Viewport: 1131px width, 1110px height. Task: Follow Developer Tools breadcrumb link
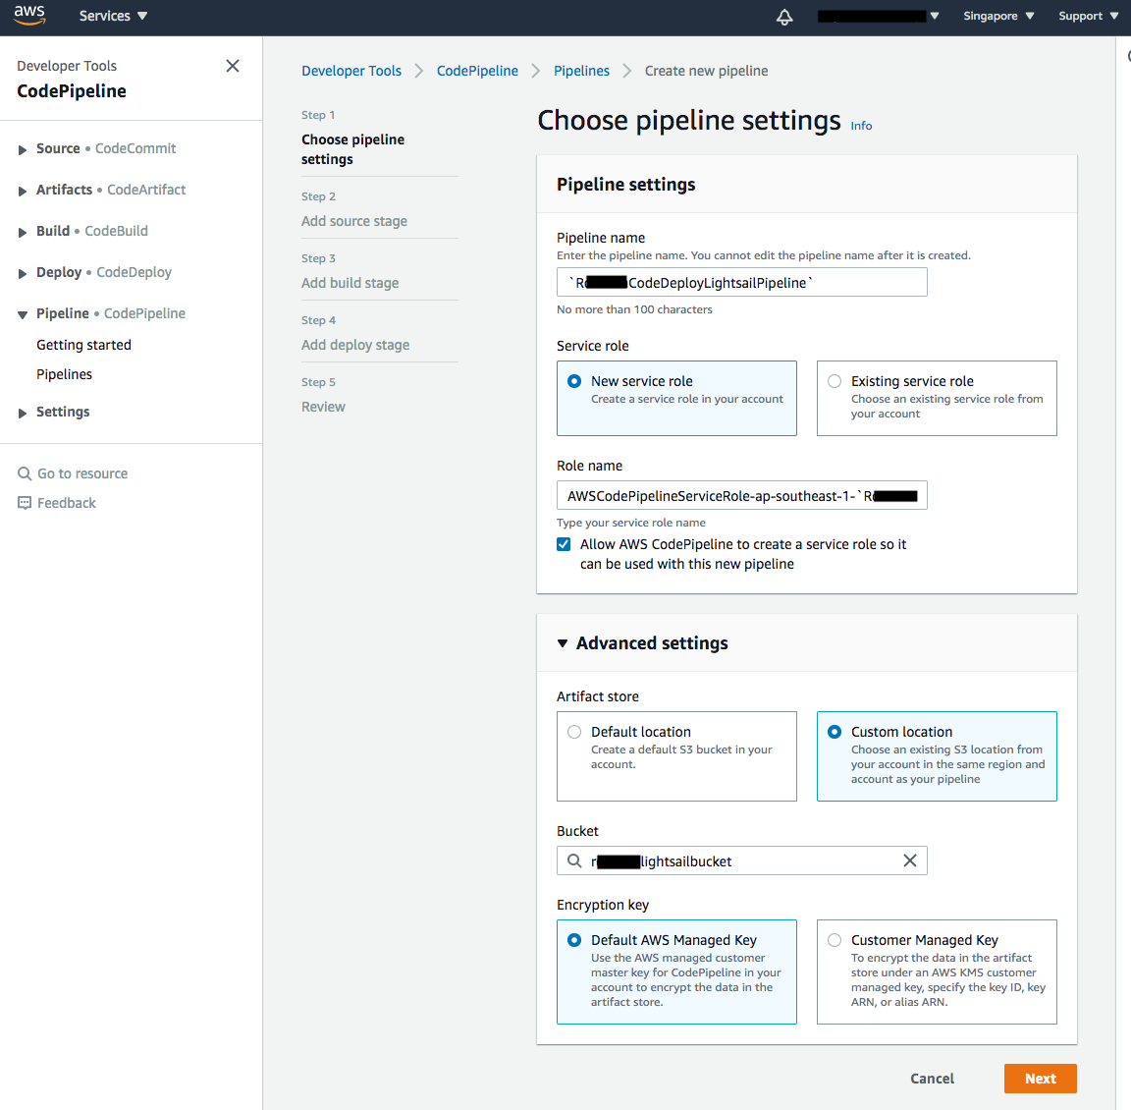click(x=351, y=71)
